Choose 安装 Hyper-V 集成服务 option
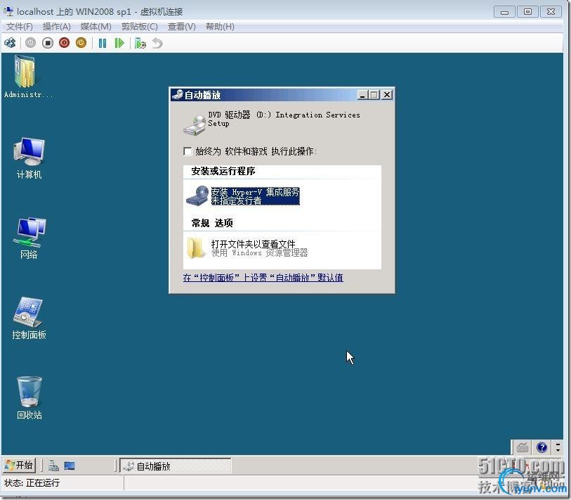This screenshot has height=500, width=571. [x=255, y=195]
